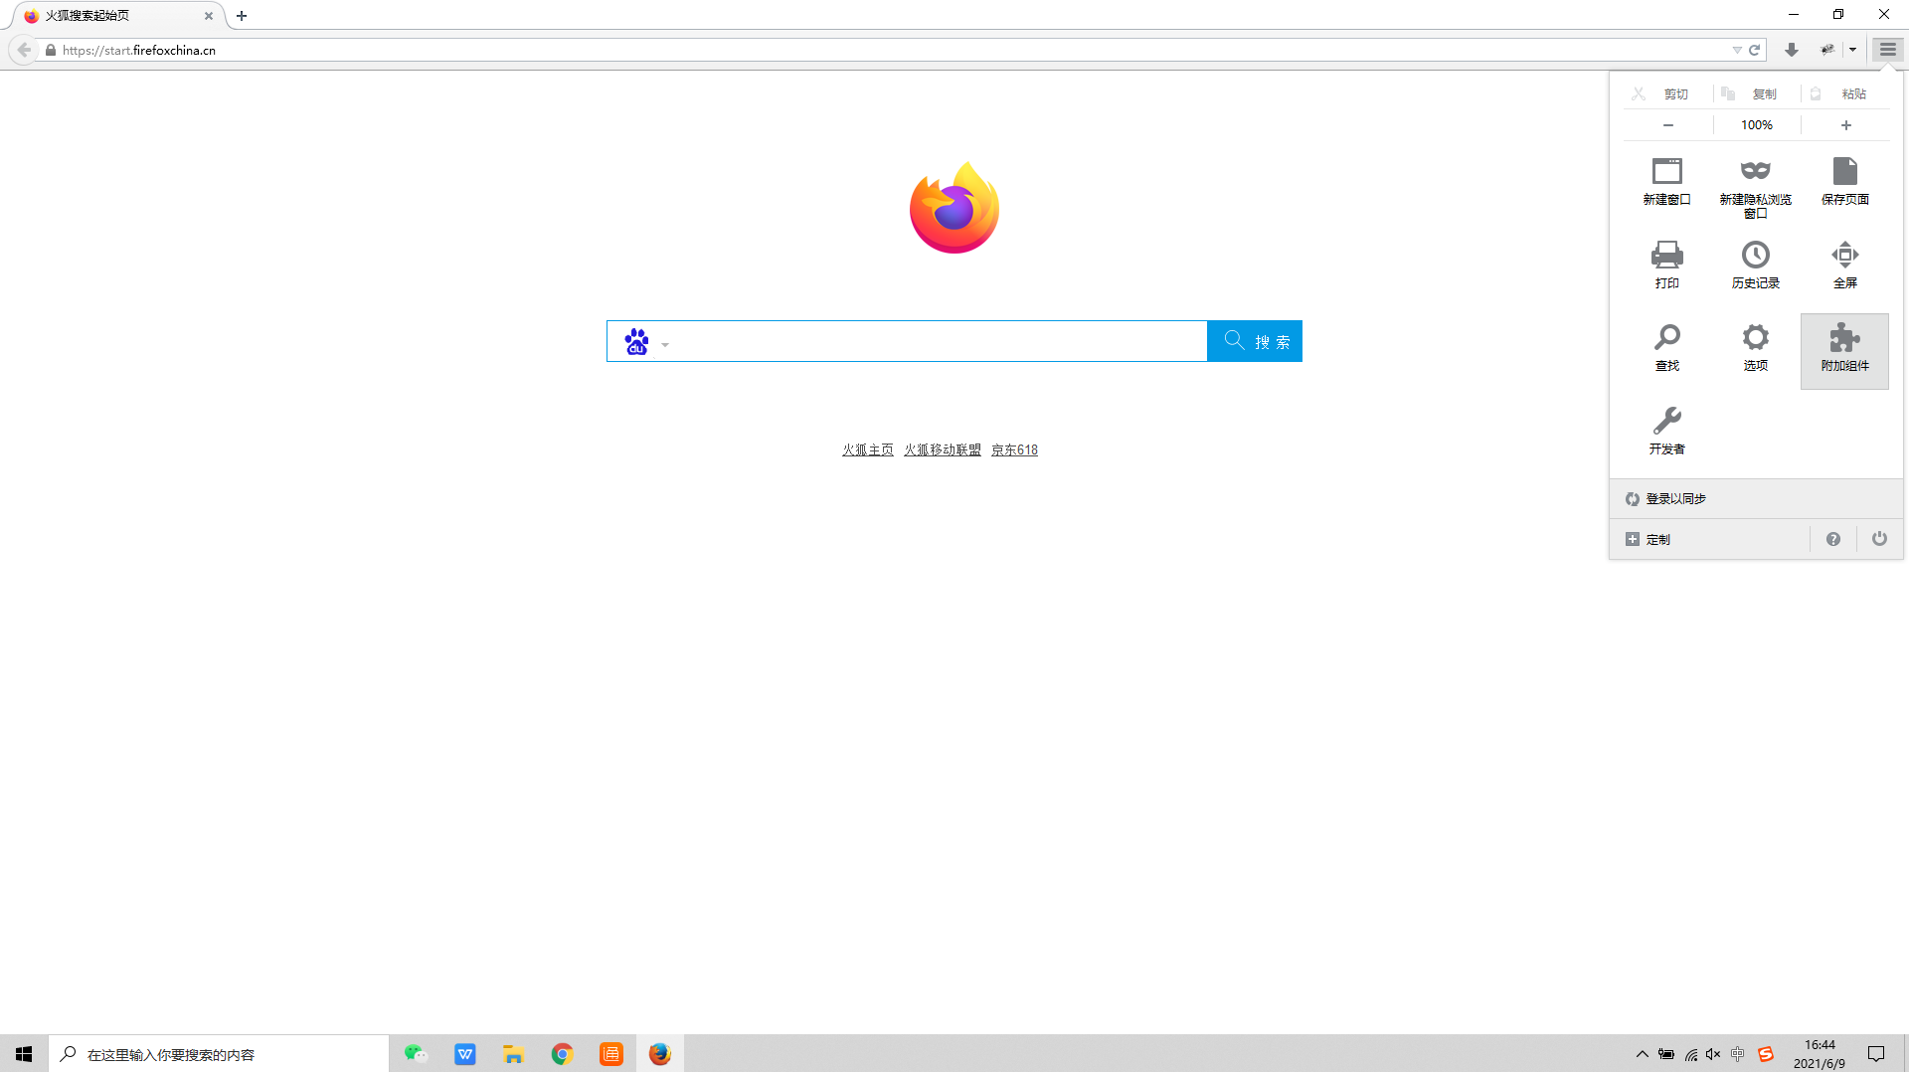Close the 火狐搜索起始页 tab
Viewport: 1909px width, 1072px height.
(x=209, y=16)
